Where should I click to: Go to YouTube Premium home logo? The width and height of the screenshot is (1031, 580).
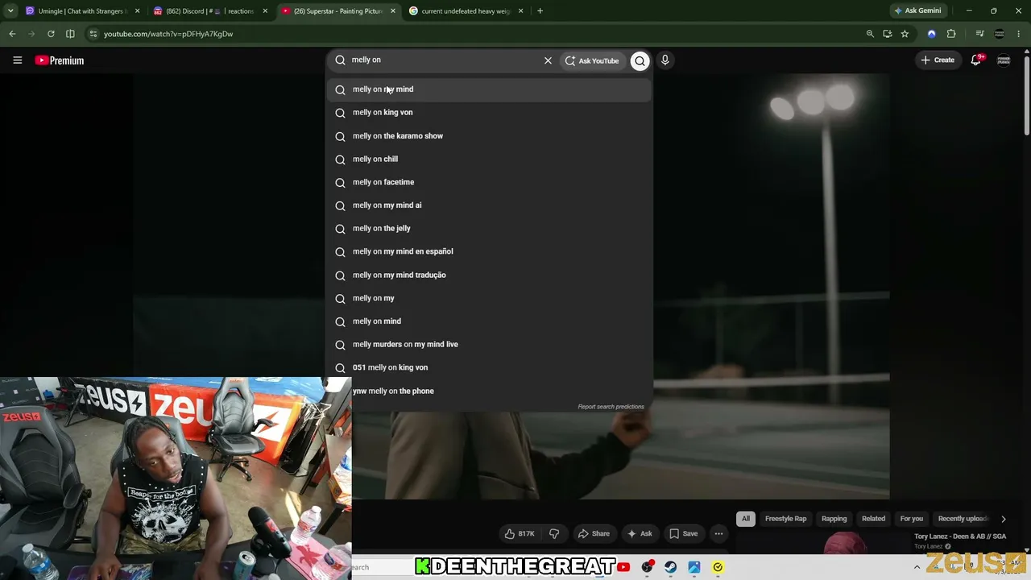(x=60, y=60)
